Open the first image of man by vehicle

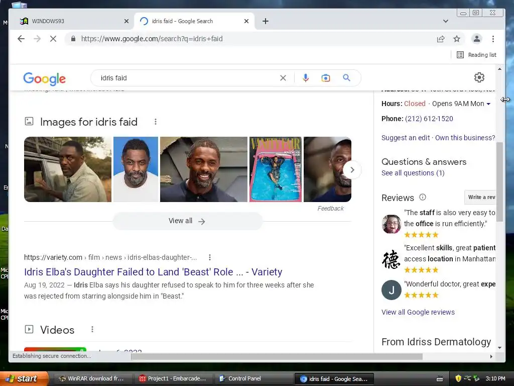[x=68, y=169]
